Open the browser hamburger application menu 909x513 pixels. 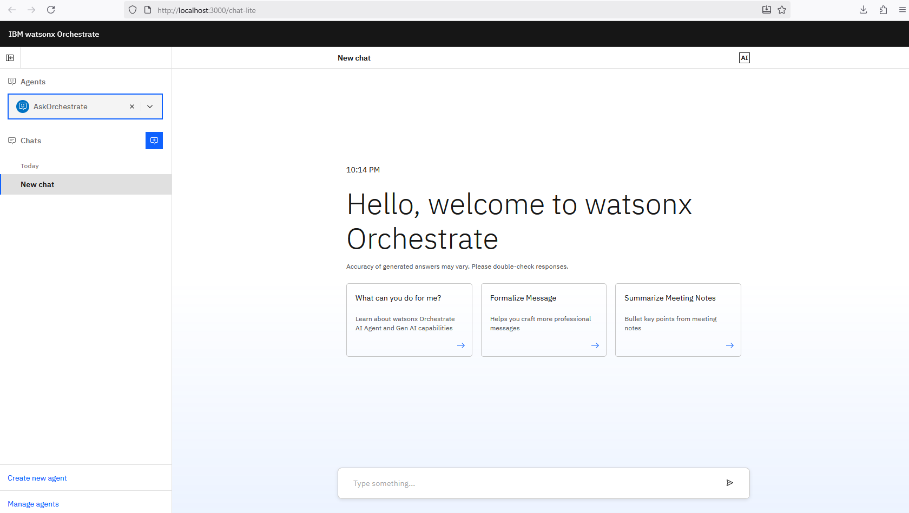click(902, 10)
